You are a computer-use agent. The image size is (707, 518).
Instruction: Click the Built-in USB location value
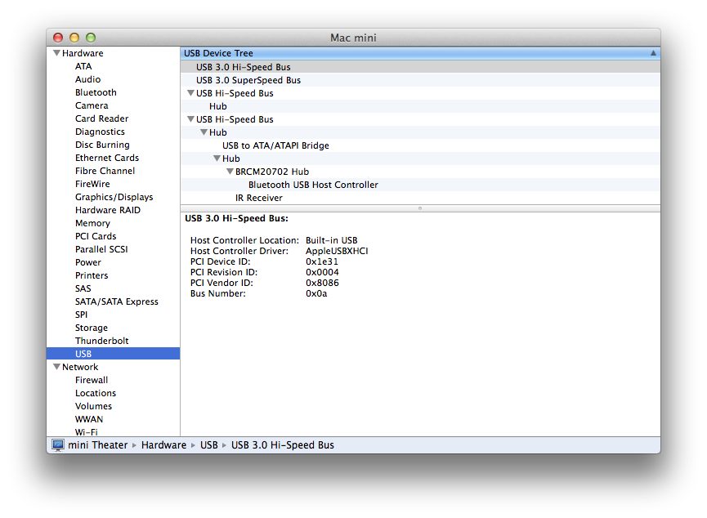point(331,240)
